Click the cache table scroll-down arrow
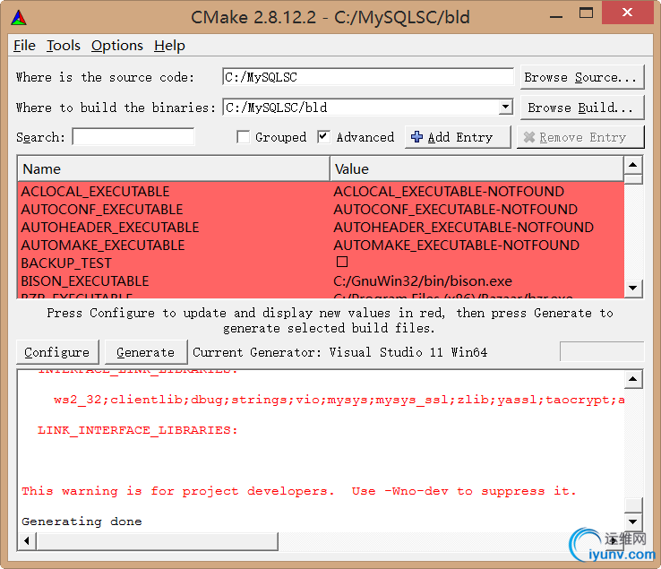The height and width of the screenshot is (569, 661). click(632, 289)
